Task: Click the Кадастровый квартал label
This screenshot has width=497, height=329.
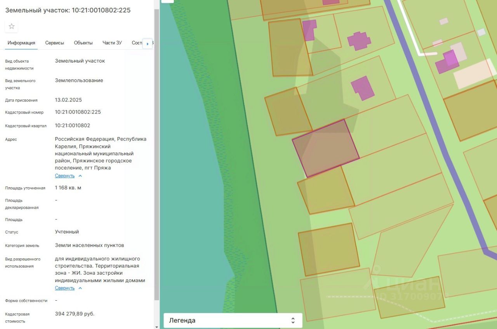Action: (x=26, y=126)
